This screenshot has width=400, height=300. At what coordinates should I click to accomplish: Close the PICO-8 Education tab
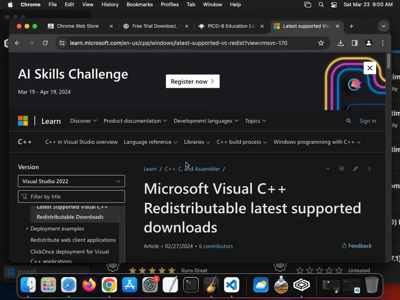point(262,26)
